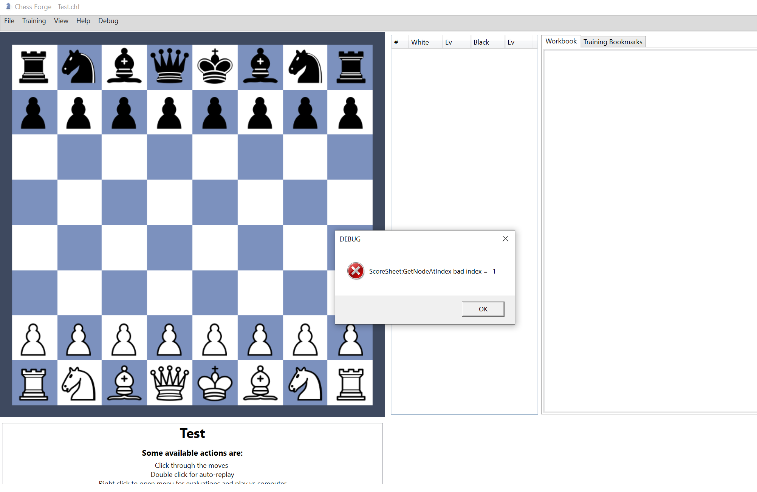This screenshot has width=757, height=492.
Task: Select the black bishop on f8
Action: [x=260, y=66]
